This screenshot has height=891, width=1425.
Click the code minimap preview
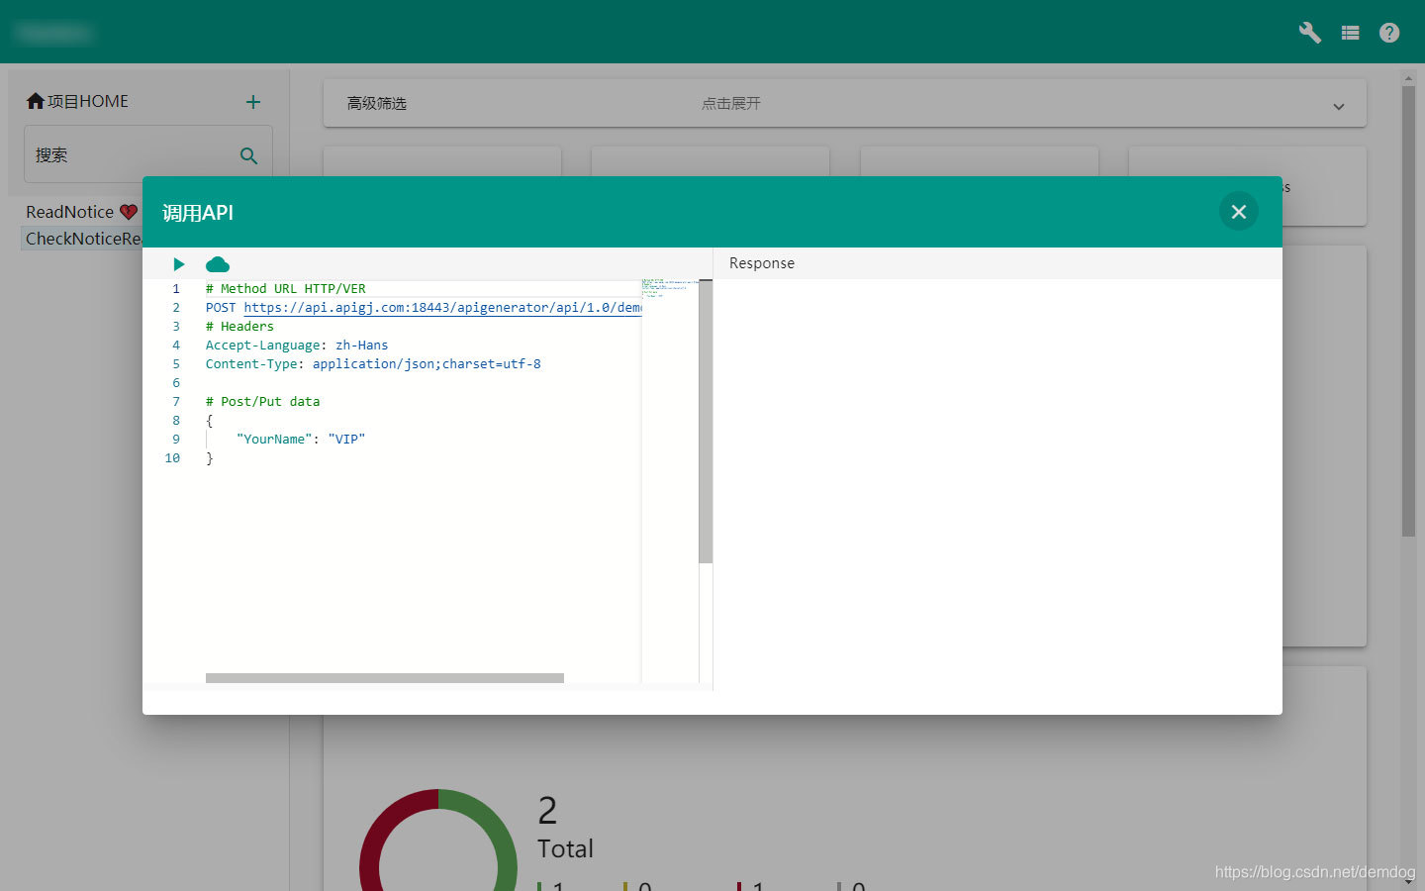point(669,288)
